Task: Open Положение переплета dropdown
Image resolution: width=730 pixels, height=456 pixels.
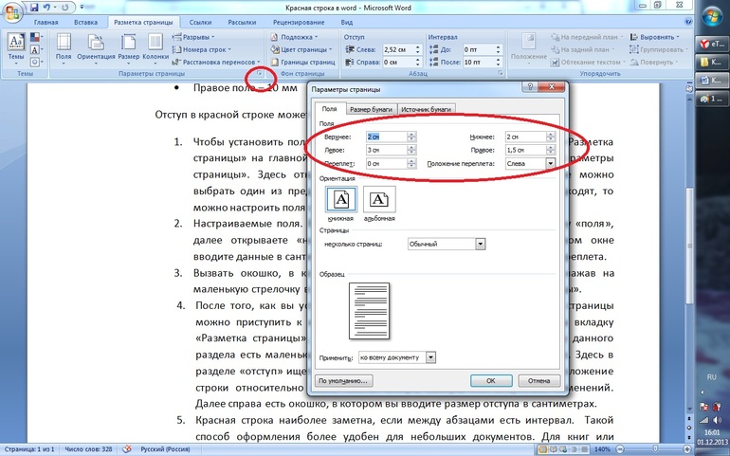Action: coord(550,163)
